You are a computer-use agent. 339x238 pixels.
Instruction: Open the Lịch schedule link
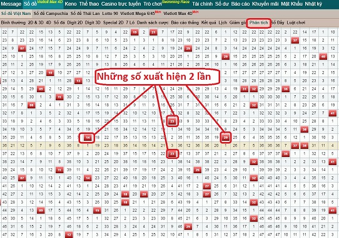pyautogui.click(x=223, y=22)
